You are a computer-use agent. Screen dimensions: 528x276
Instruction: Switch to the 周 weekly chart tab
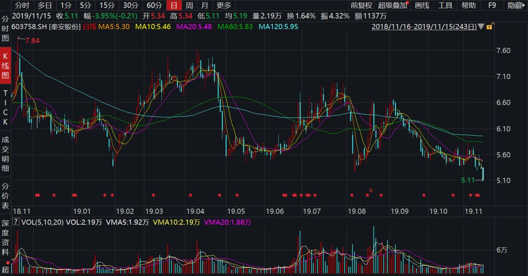[x=189, y=5]
